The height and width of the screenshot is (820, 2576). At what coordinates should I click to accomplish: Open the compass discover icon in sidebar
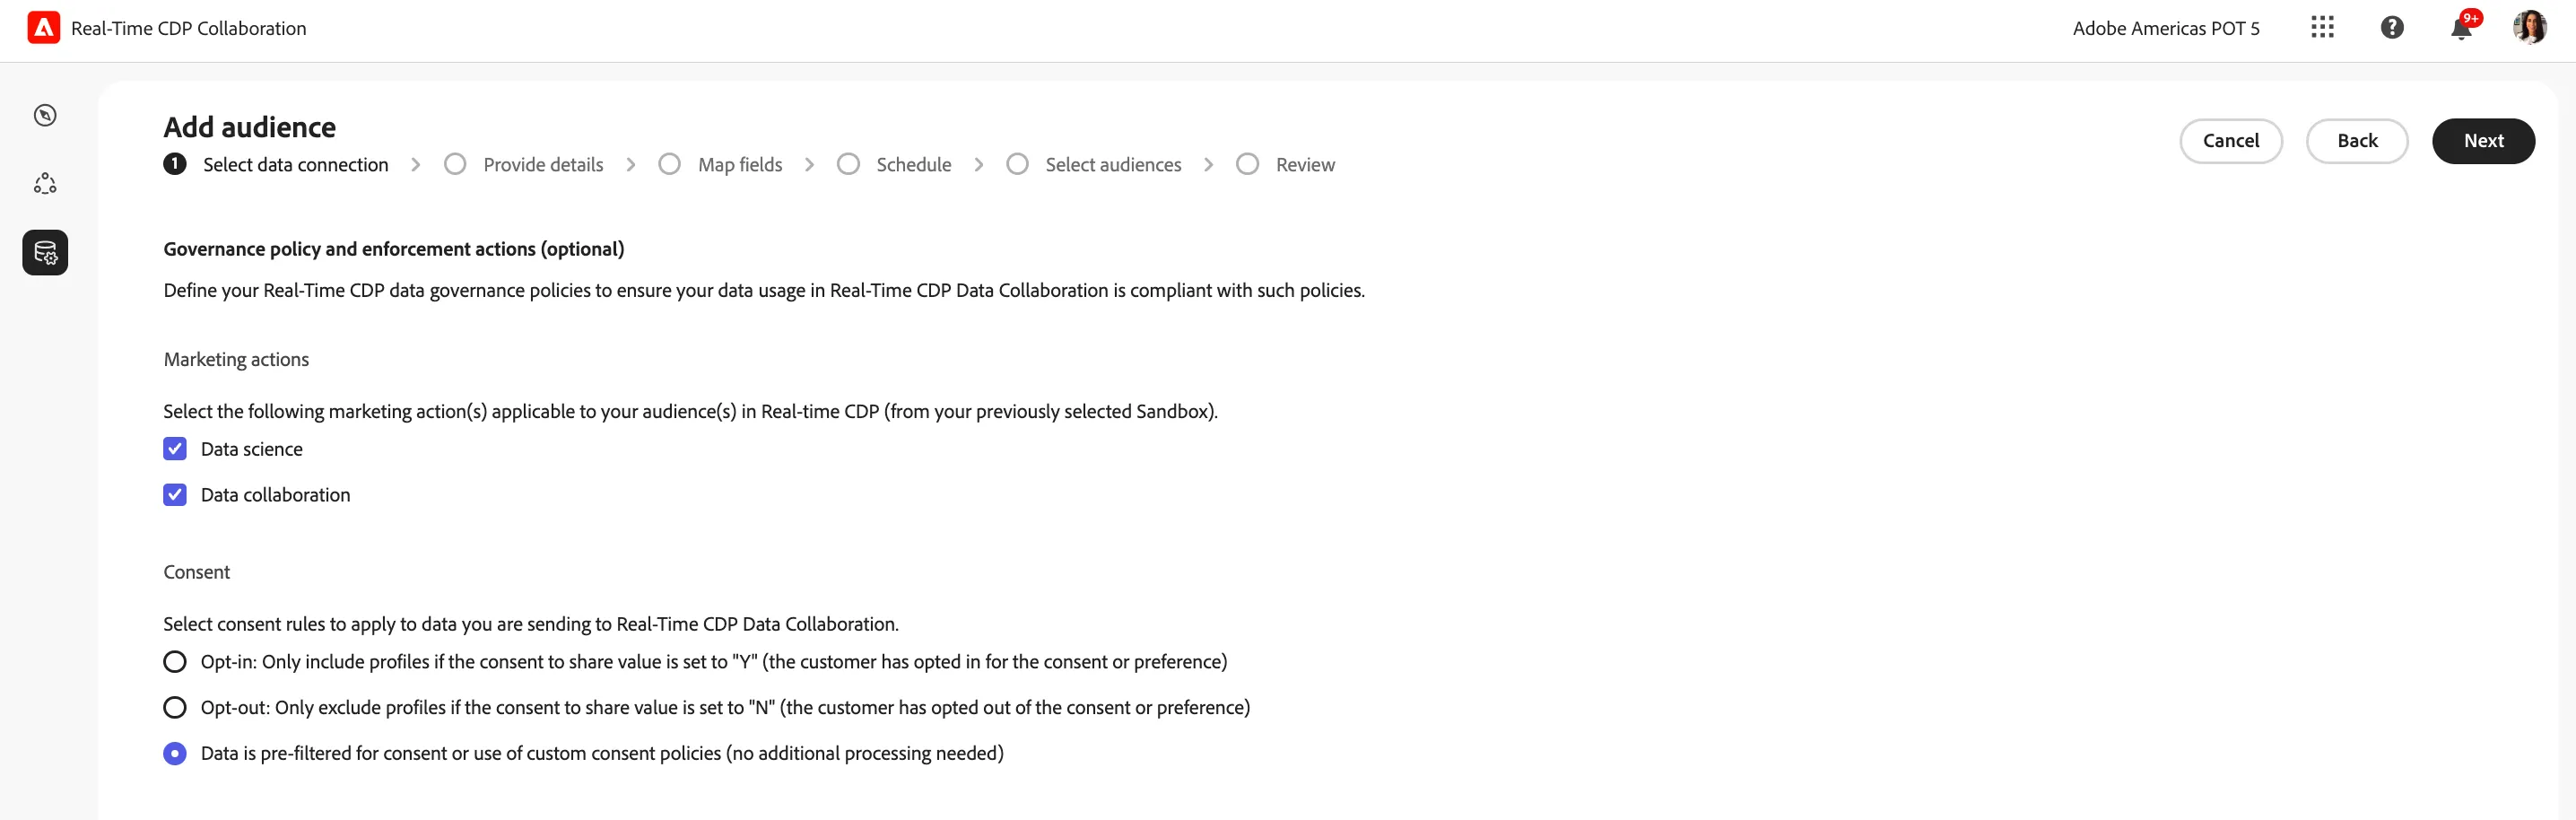click(x=45, y=116)
